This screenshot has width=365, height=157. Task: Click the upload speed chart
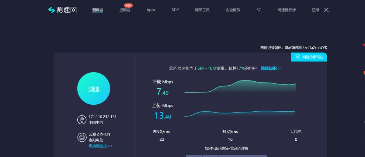pyautogui.click(x=240, y=113)
